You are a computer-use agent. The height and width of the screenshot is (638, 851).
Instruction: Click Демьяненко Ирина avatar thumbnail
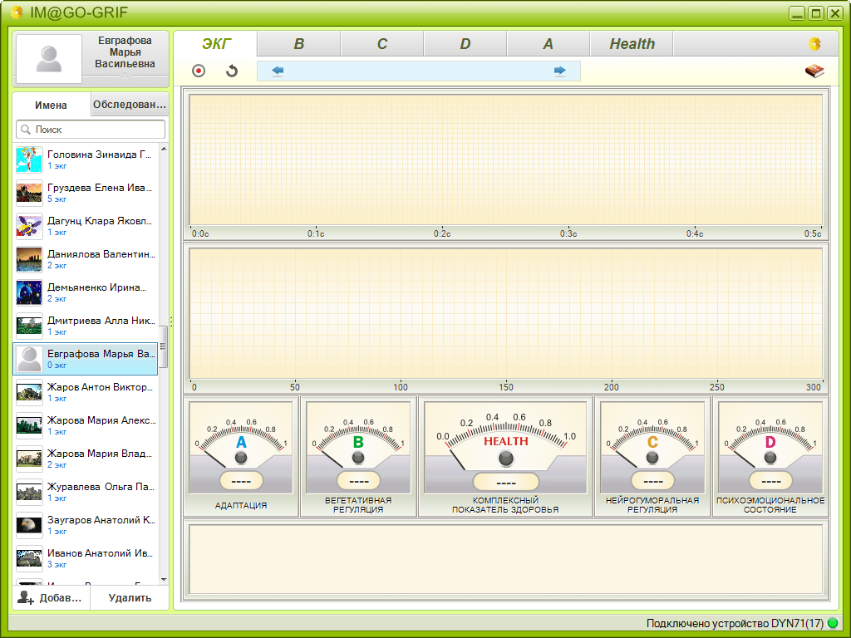[29, 292]
